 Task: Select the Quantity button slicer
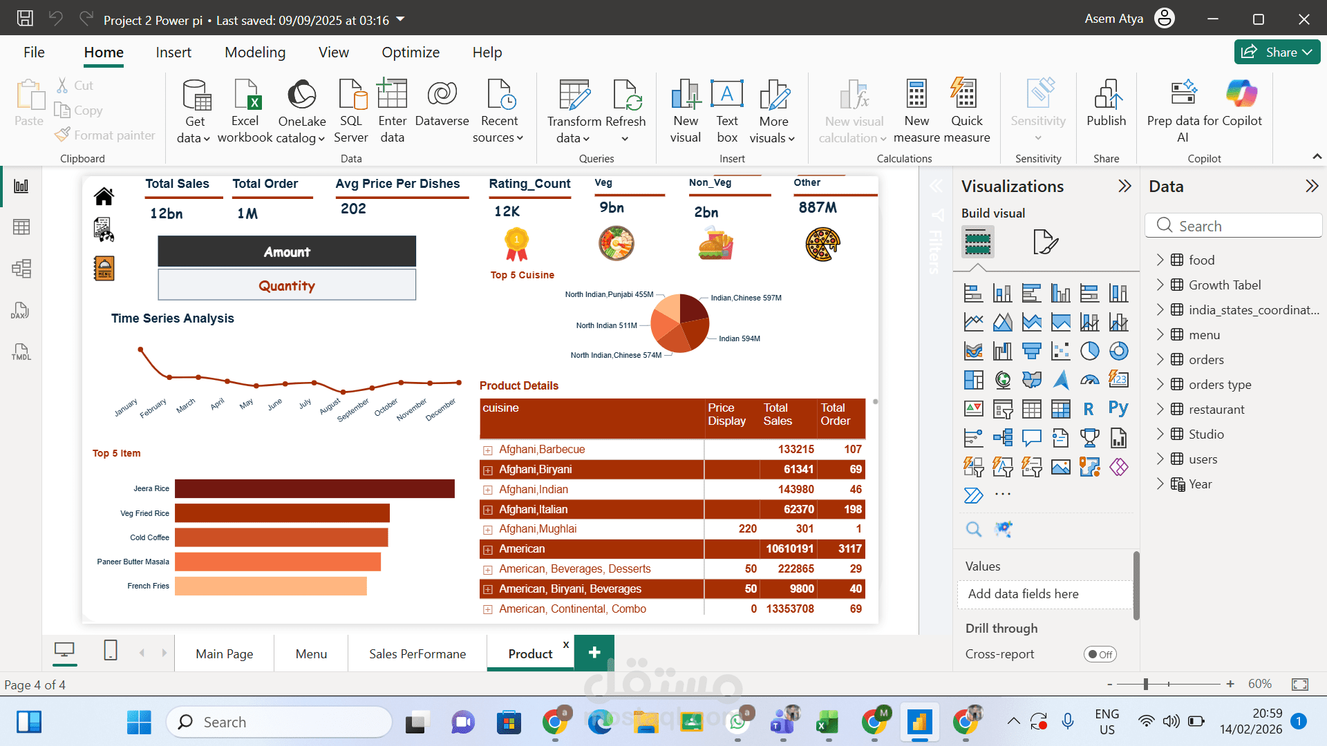287,285
